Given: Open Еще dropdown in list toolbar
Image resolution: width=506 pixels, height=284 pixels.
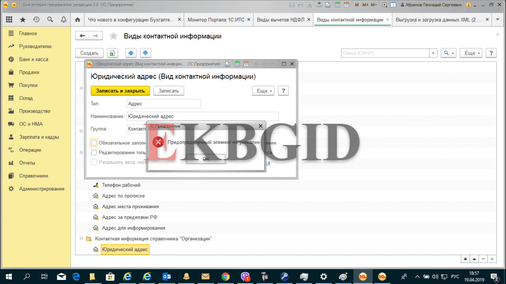Looking at the screenshot, I should click(x=471, y=53).
